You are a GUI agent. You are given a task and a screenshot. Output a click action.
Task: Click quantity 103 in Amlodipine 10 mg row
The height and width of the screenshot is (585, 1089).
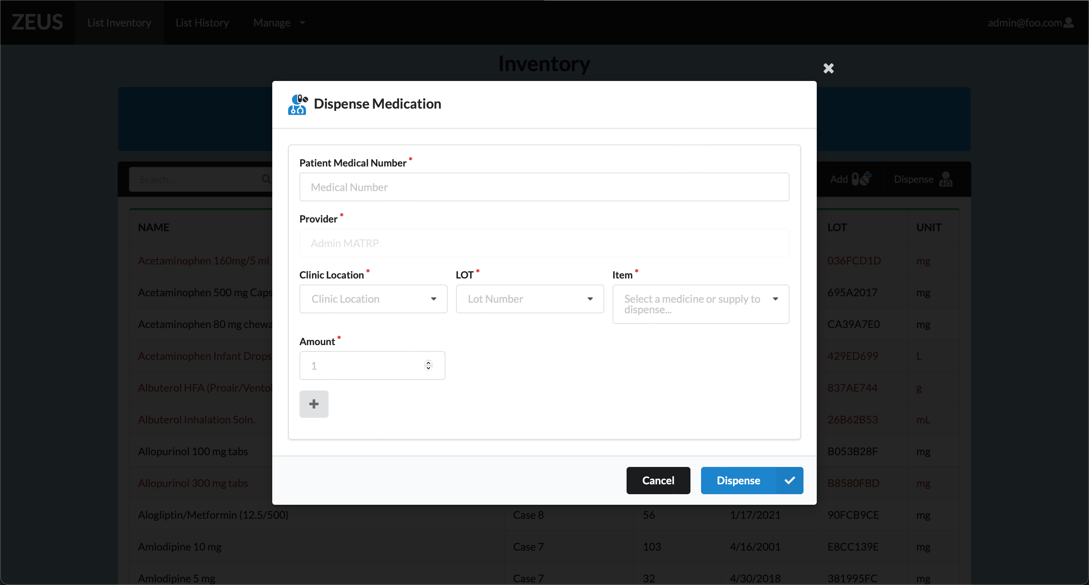[x=652, y=546]
